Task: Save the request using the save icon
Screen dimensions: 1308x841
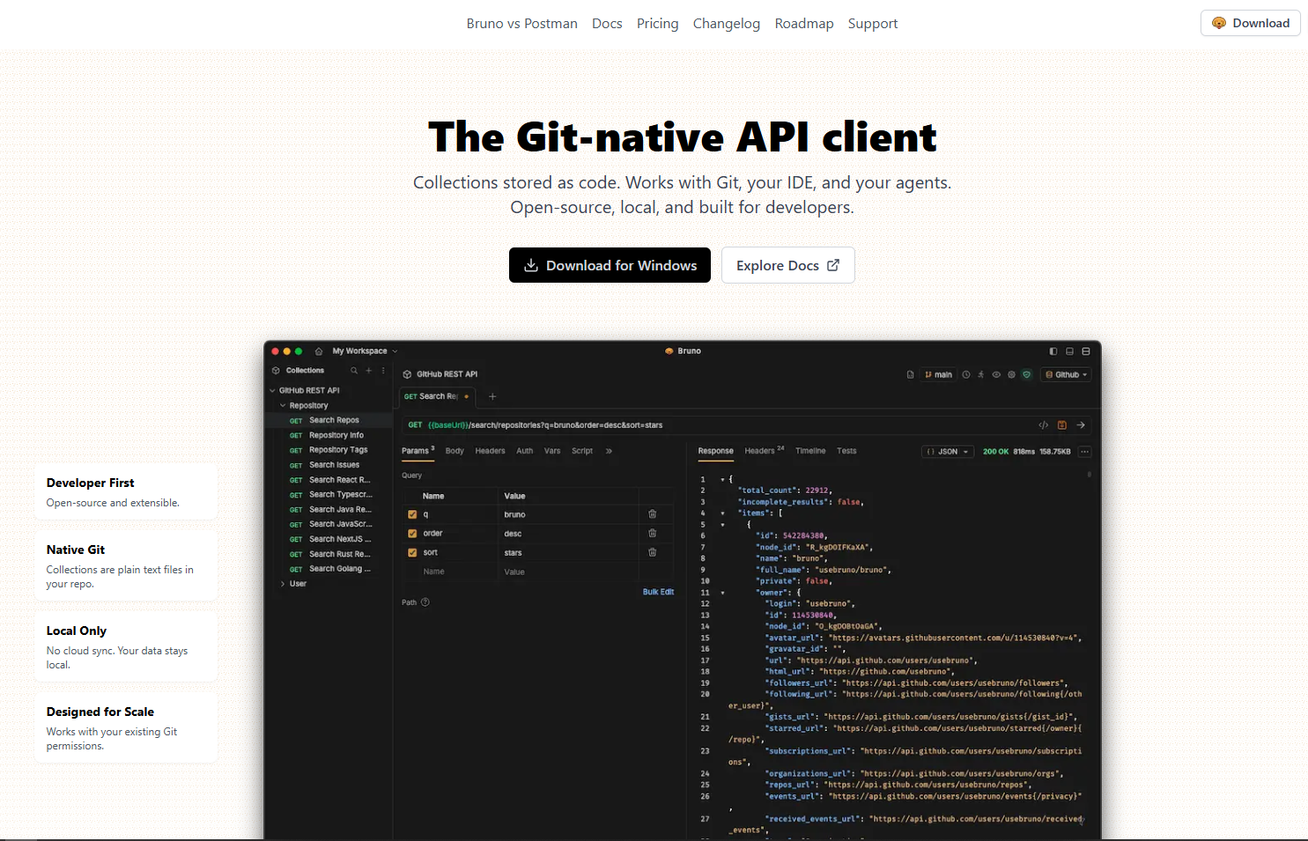Action: (1062, 425)
